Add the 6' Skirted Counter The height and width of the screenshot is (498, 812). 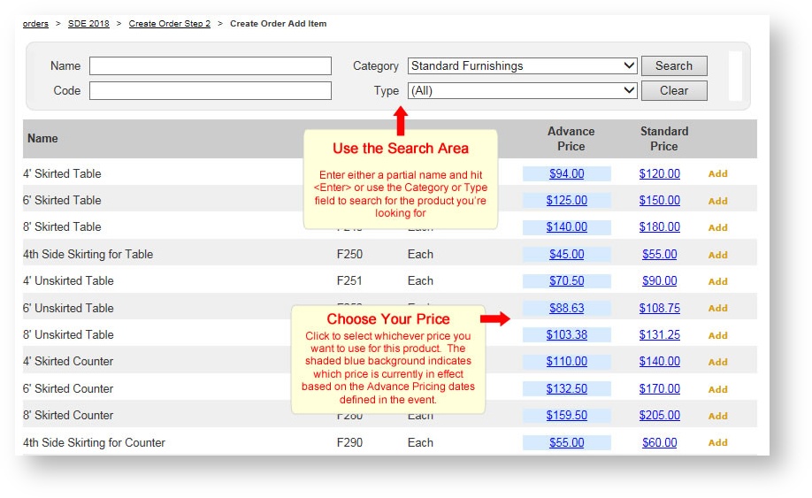tap(717, 389)
